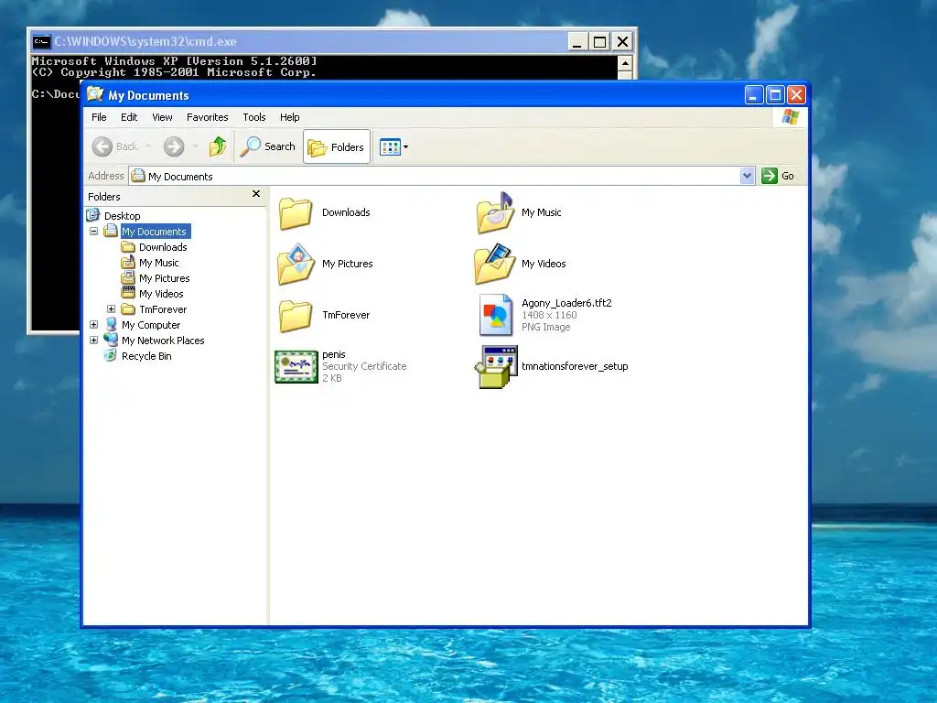Screen dimensions: 937x703
Task: Go up one folder level
Action: pyautogui.click(x=218, y=146)
